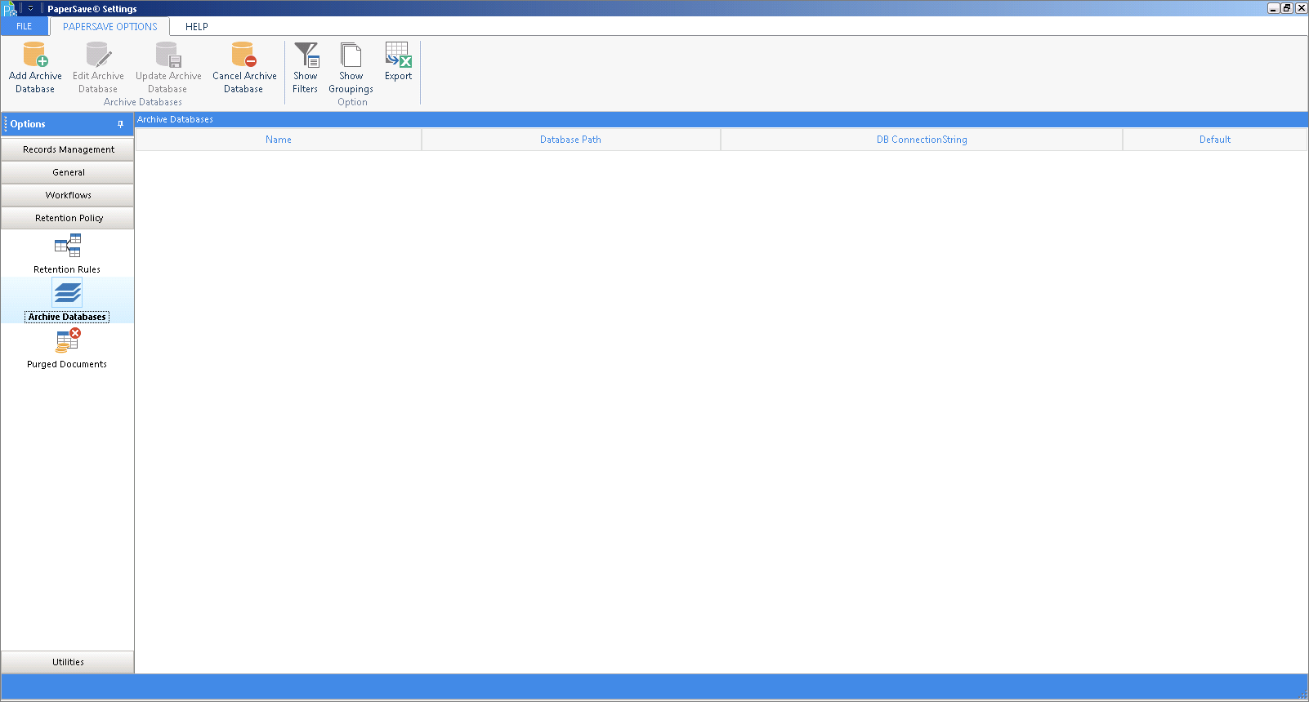Open the Utilities section at bottom

click(x=68, y=662)
